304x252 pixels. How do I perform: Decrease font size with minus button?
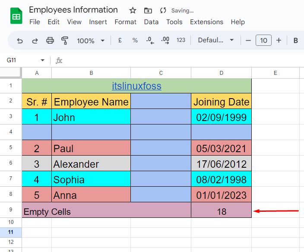click(248, 40)
